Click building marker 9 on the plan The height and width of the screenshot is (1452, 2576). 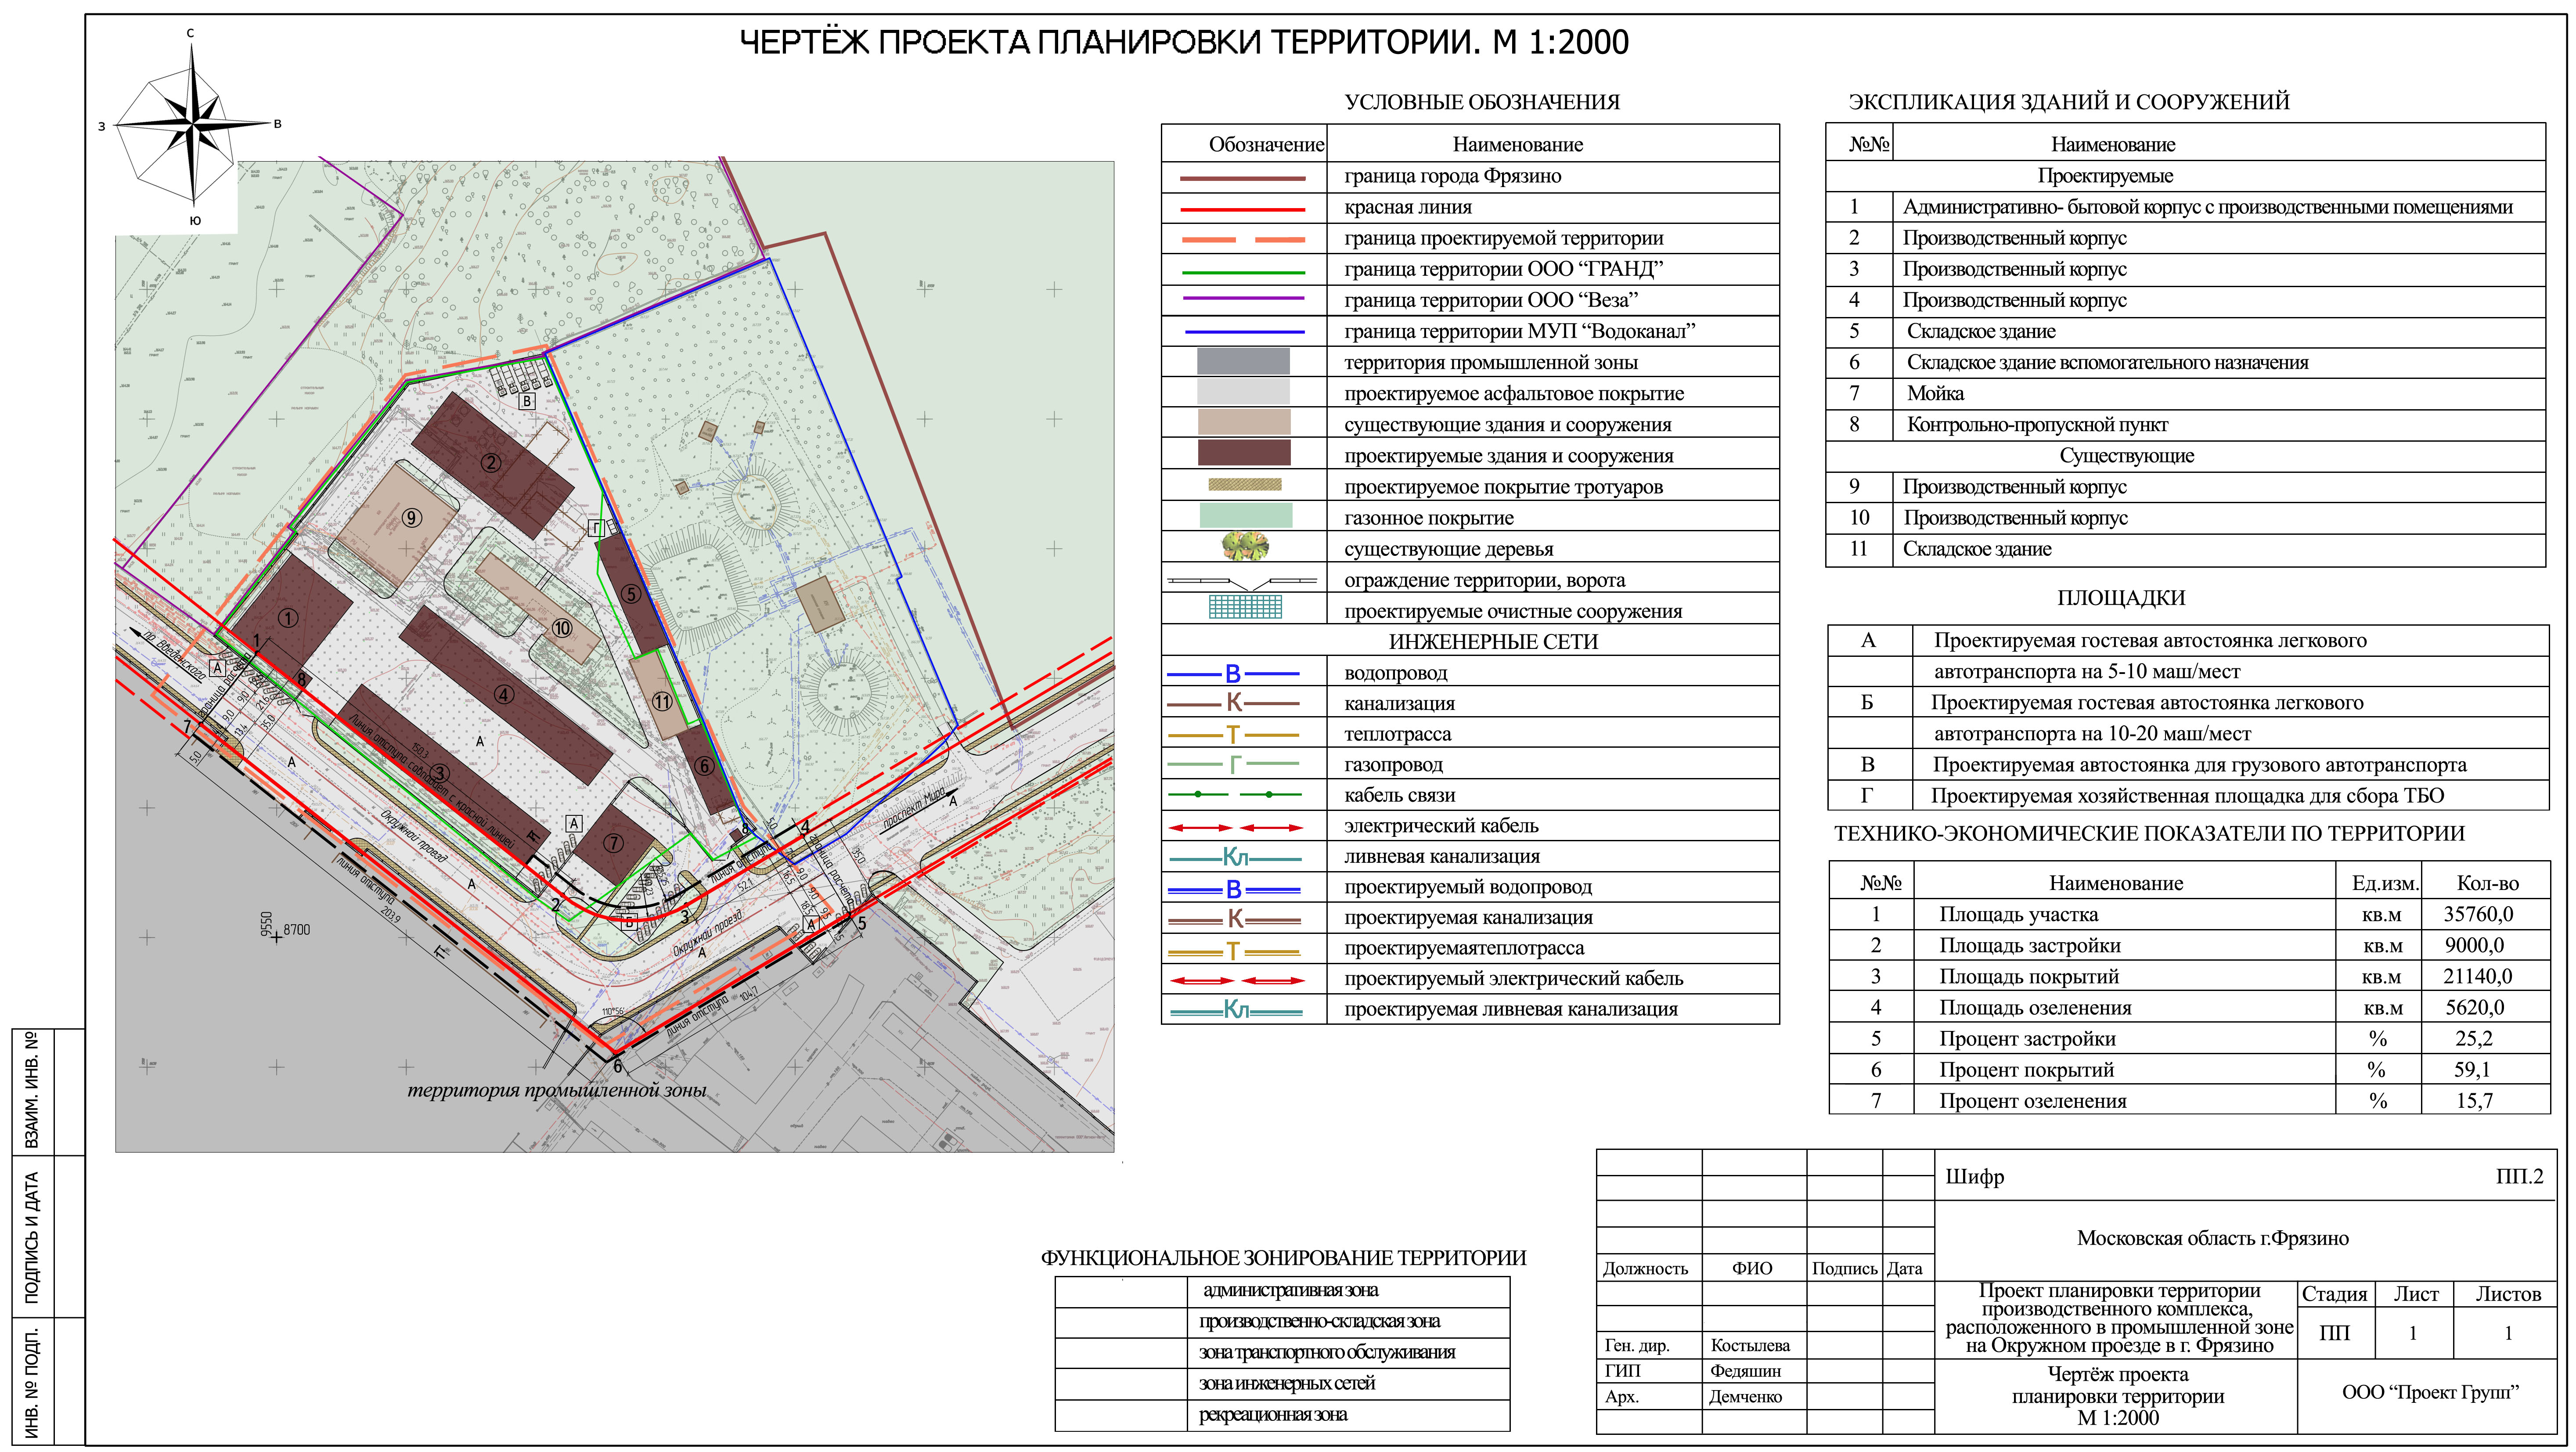(x=411, y=518)
